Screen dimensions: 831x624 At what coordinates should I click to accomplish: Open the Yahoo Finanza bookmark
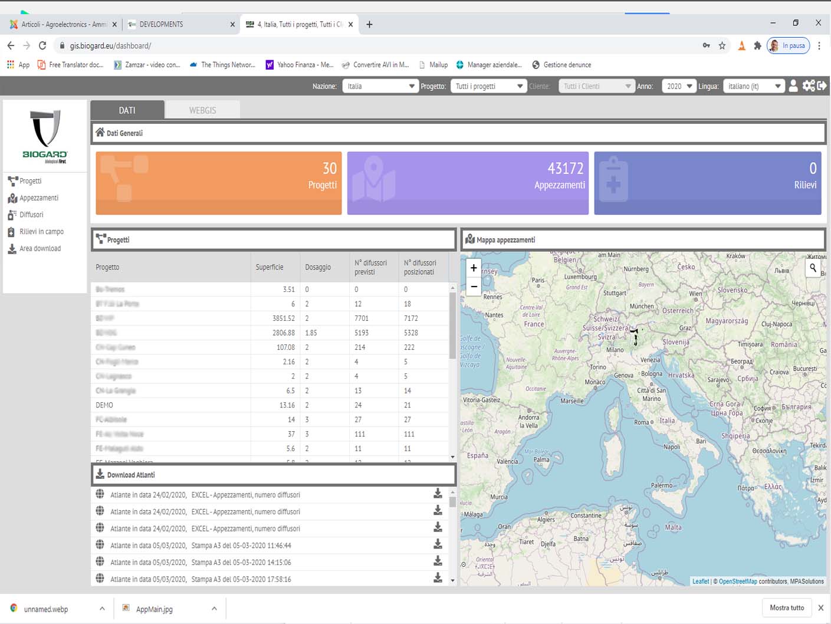[300, 65]
